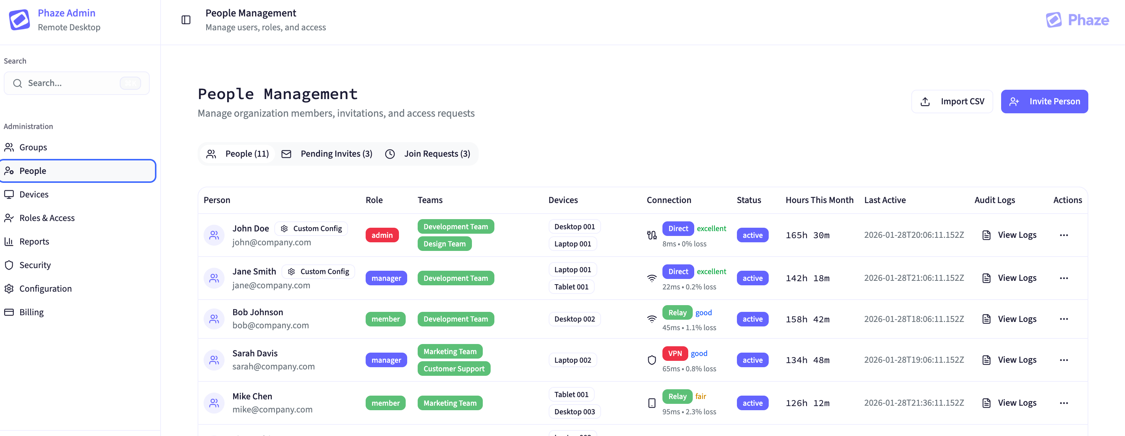The height and width of the screenshot is (436, 1125).
Task: Click the tablet connection icon for Mike Chen
Action: click(652, 403)
